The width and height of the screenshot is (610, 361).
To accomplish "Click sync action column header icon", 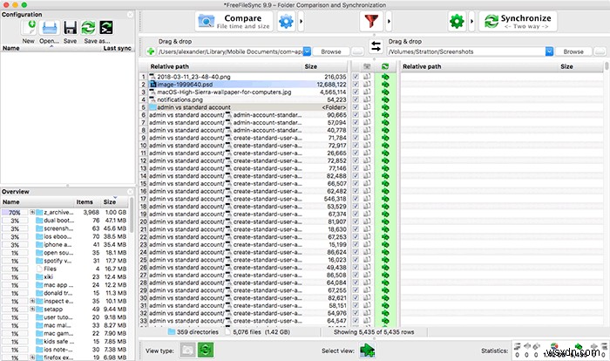I will click(x=385, y=66).
